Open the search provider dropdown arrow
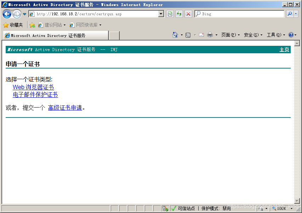This screenshot has height=213, width=302. point(296,14)
